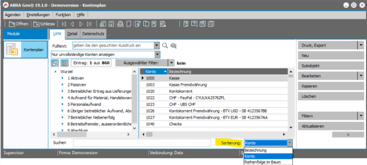
Task: Switch to the Datenschutz tab
Action: (x=93, y=34)
